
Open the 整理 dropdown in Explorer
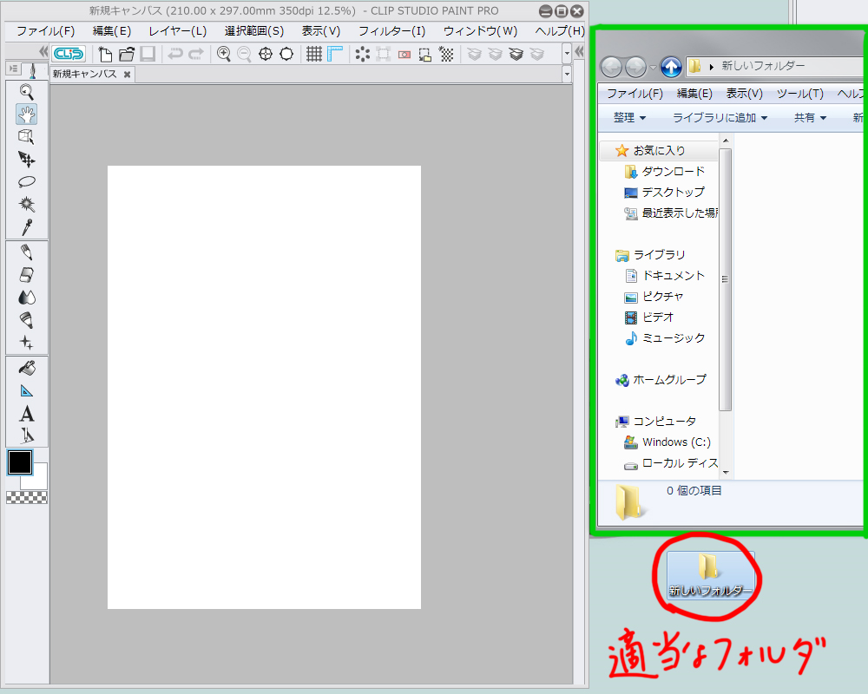pyautogui.click(x=629, y=118)
